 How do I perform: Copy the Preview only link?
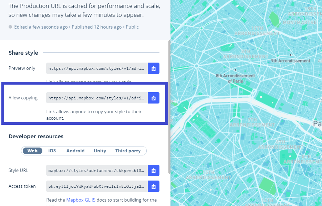[x=153, y=68]
